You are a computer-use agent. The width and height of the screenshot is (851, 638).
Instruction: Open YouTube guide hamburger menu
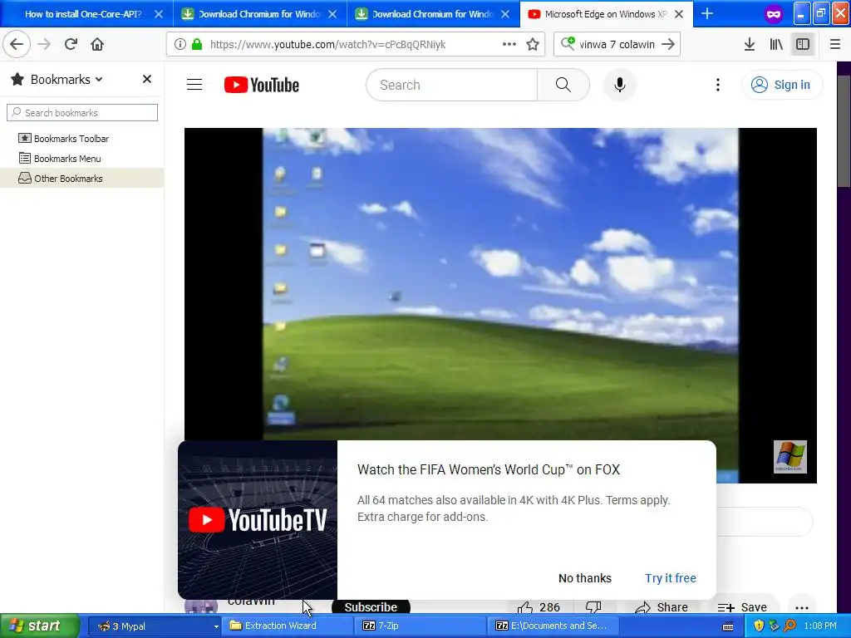point(194,85)
